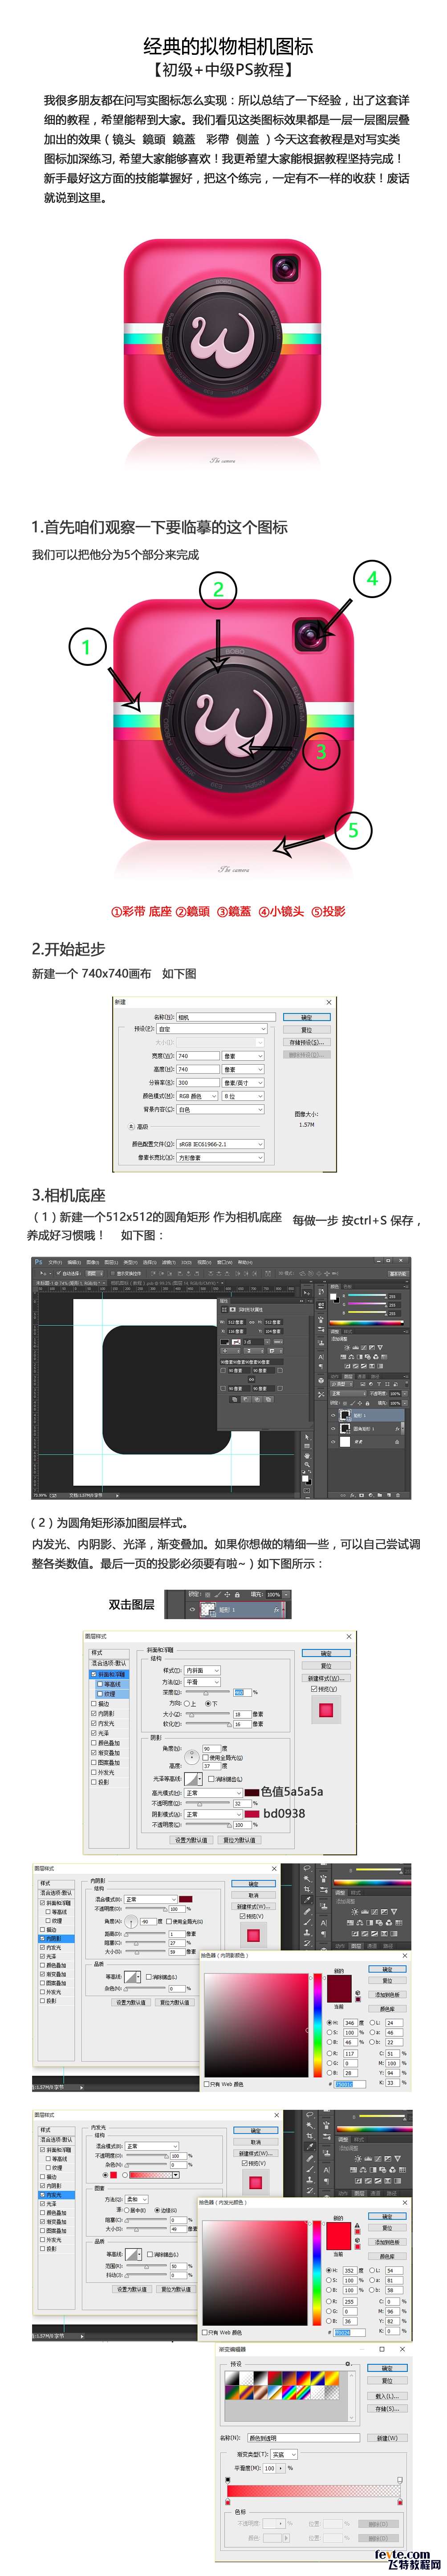Image resolution: width=447 pixels, height=2576 pixels.
Task: Enable 描边 in first 图层样式 dialog
Action: [x=94, y=1704]
